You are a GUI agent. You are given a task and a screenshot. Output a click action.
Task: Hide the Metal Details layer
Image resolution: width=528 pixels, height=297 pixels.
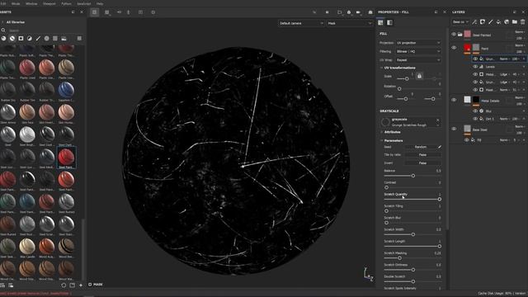pyautogui.click(x=454, y=100)
